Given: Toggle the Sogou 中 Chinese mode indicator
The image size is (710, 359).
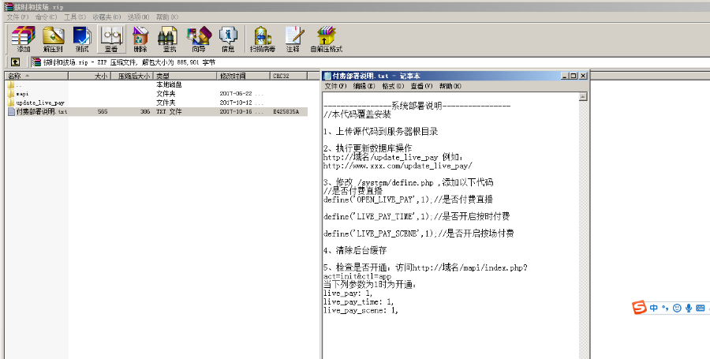Looking at the screenshot, I should [x=653, y=308].
